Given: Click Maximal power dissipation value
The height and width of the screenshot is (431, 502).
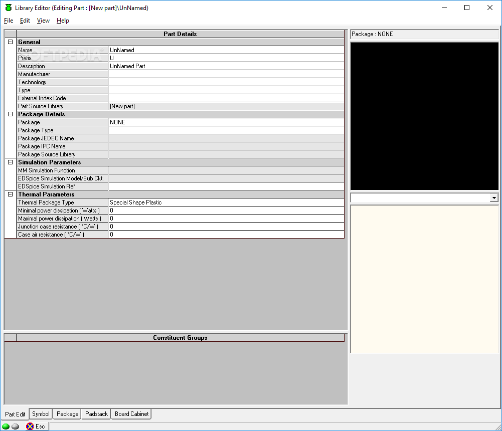Looking at the screenshot, I should pos(226,218).
